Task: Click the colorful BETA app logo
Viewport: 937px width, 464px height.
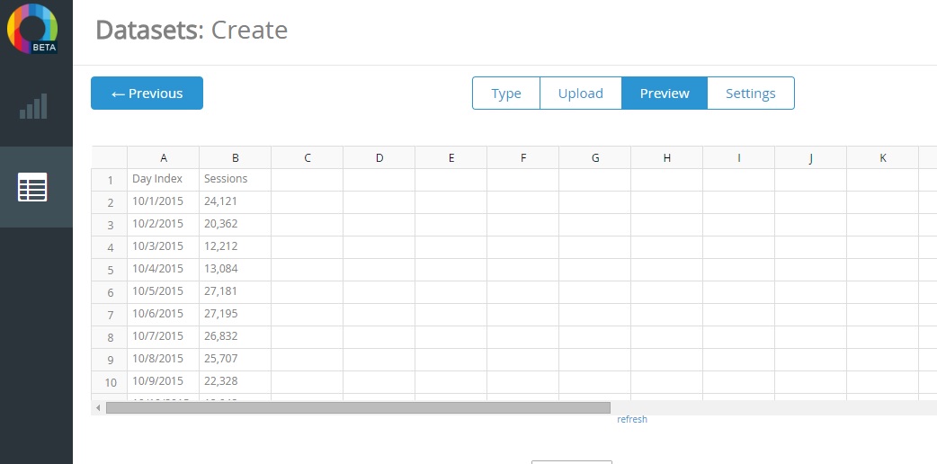Action: coord(33,29)
